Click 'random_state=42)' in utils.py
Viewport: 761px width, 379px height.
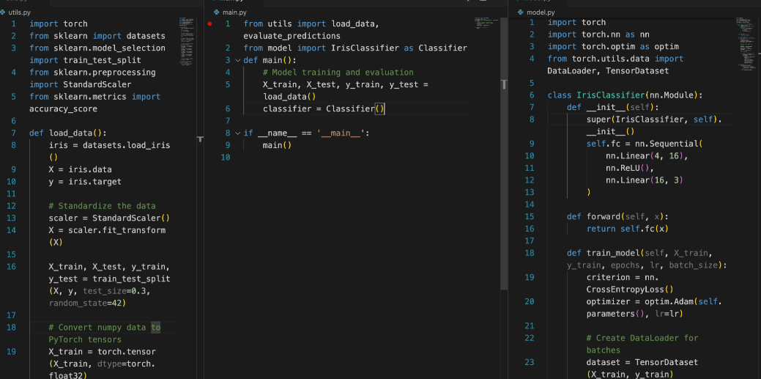(88, 303)
